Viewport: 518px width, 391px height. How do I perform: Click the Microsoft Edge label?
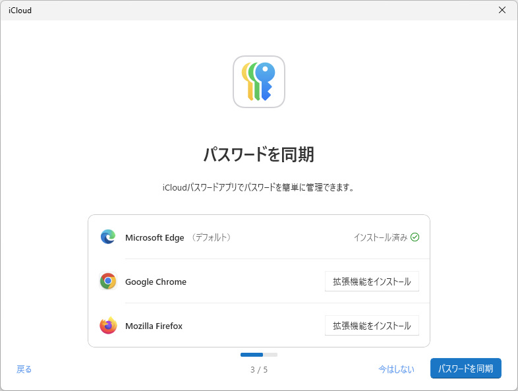coord(155,237)
